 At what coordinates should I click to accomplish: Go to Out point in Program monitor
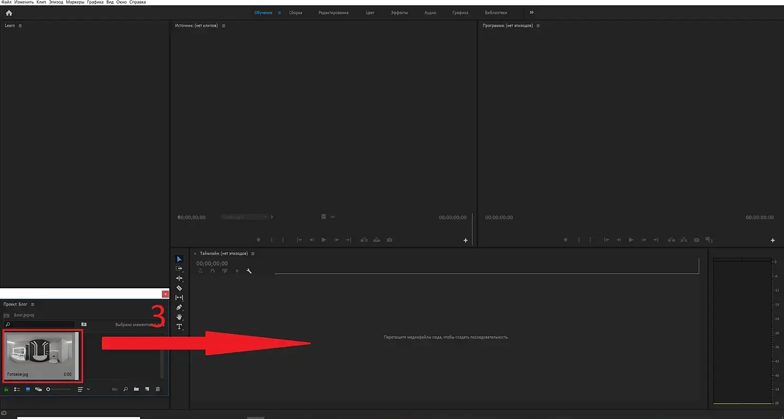coord(656,240)
